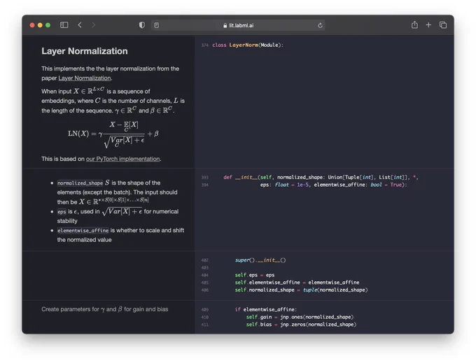Open the reader view page icon
The height and width of the screenshot is (363, 476).
pos(156,25)
